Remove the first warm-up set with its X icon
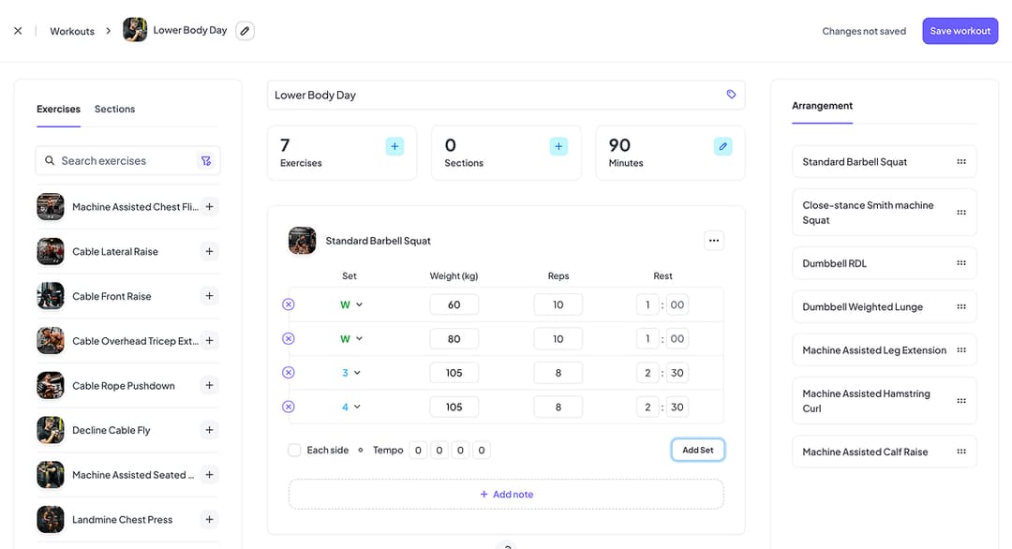The height and width of the screenshot is (549, 1012). click(x=289, y=304)
